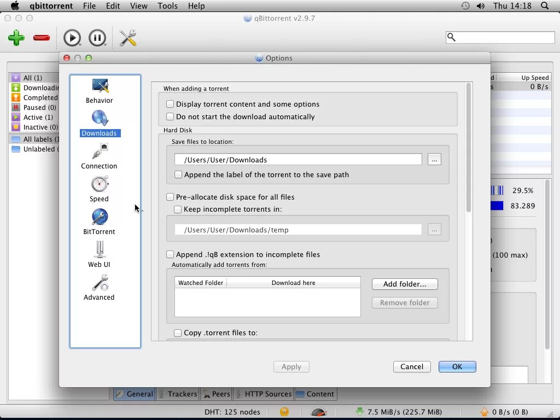Click the pause toolbar button

click(97, 38)
